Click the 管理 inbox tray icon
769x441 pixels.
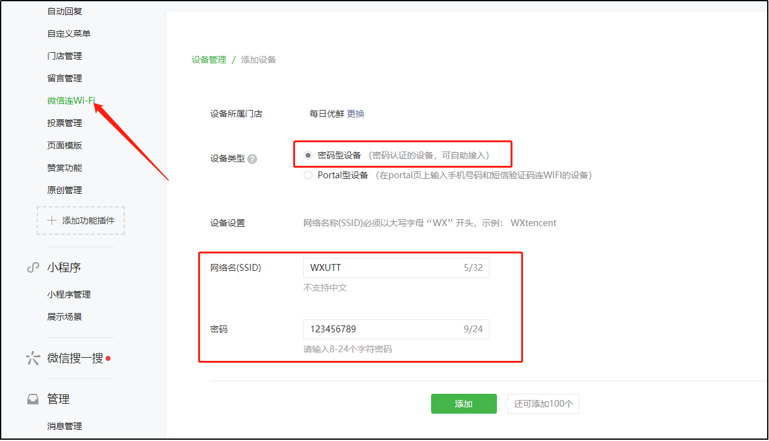point(33,399)
